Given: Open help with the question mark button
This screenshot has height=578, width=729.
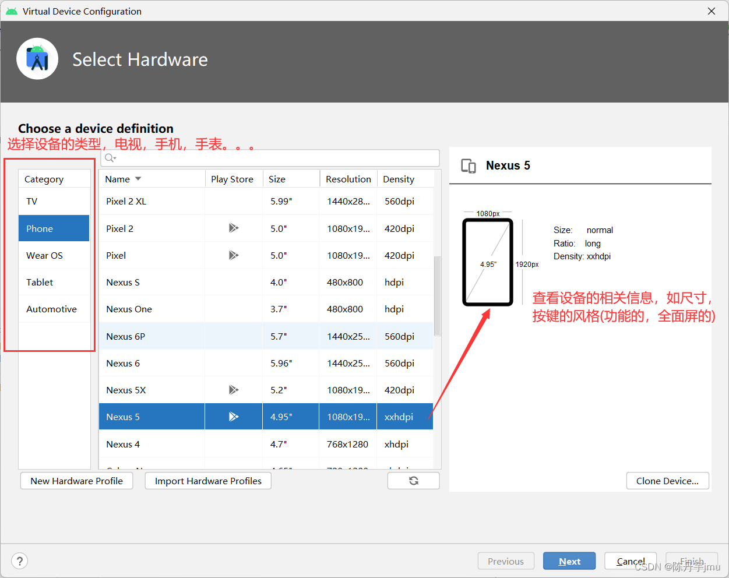Looking at the screenshot, I should (20, 561).
